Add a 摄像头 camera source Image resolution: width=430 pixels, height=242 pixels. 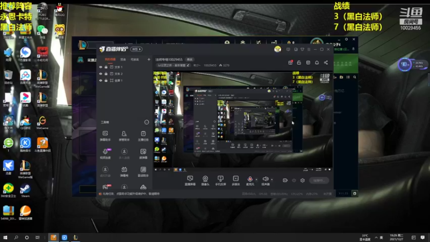click(205, 181)
